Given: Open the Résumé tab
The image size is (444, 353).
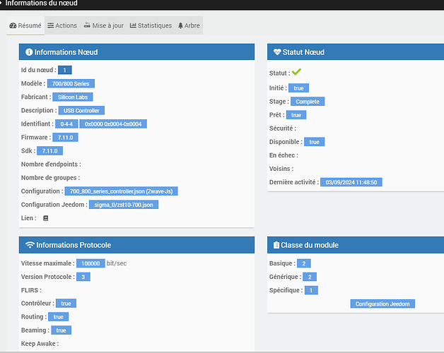Looking at the screenshot, I should tap(25, 25).
